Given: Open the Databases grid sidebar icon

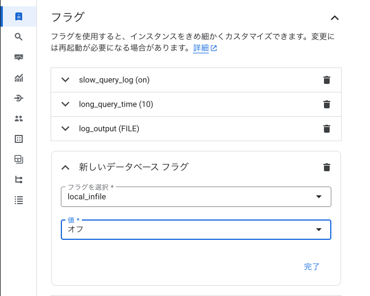Looking at the screenshot, I should pyautogui.click(x=19, y=139).
